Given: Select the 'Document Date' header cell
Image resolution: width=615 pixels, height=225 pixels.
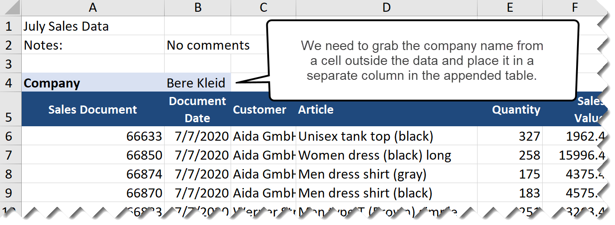Looking at the screenshot, I should 198,109.
